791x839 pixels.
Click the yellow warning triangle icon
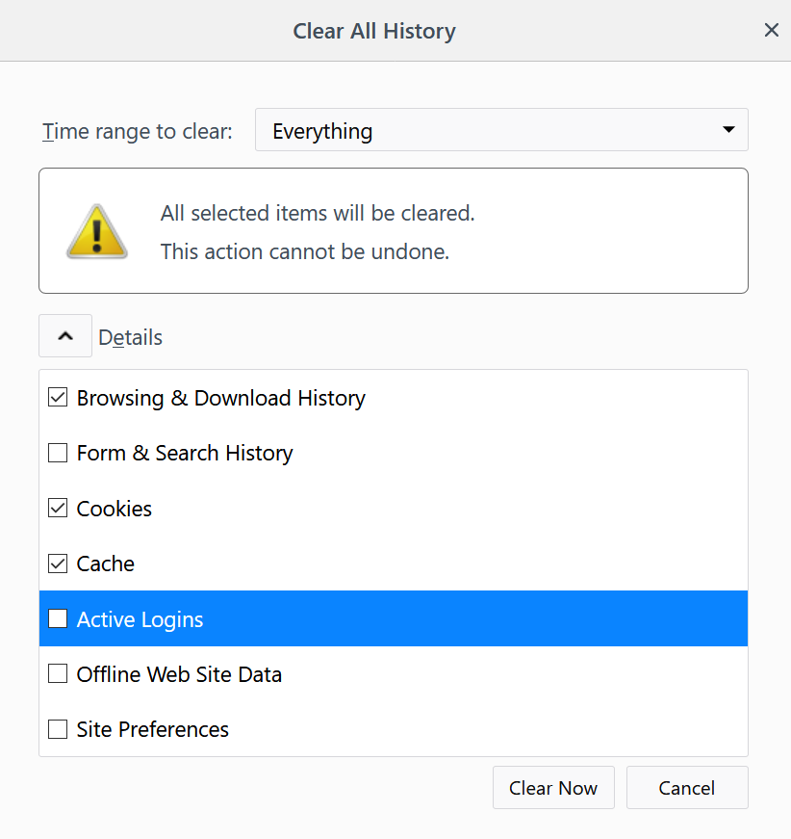pyautogui.click(x=97, y=232)
